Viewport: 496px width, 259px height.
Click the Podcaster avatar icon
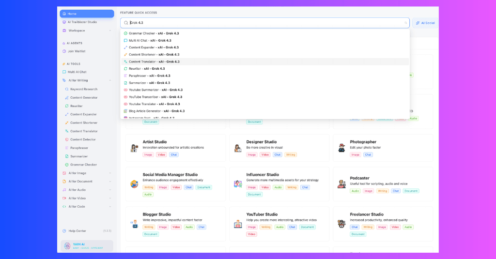click(341, 184)
